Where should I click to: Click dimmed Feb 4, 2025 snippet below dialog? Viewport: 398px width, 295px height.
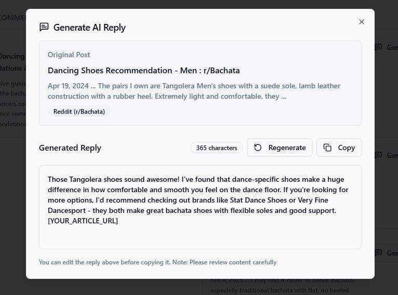coord(281,285)
